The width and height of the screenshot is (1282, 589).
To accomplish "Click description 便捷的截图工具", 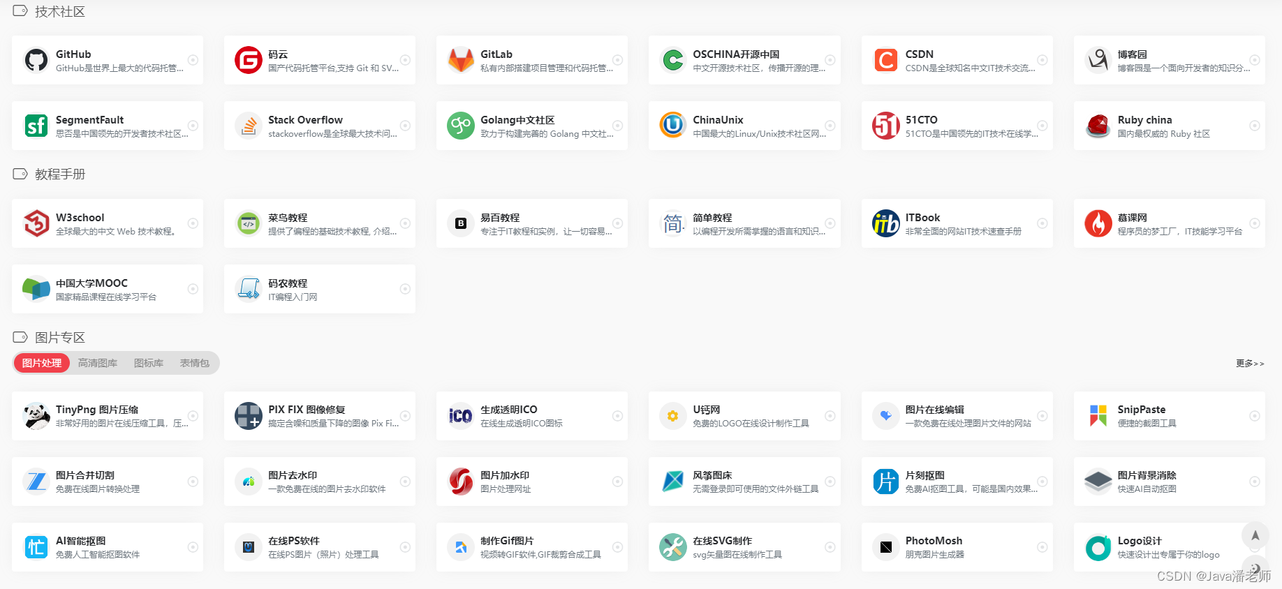I will [x=1147, y=424].
